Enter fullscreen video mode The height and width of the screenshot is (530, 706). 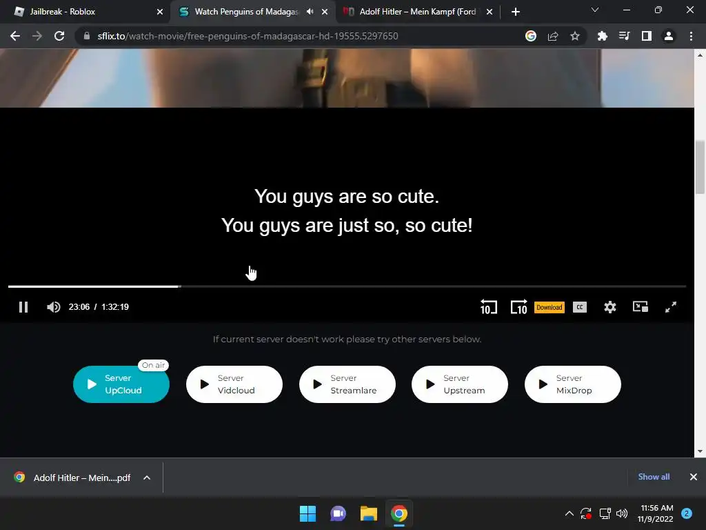[671, 307]
